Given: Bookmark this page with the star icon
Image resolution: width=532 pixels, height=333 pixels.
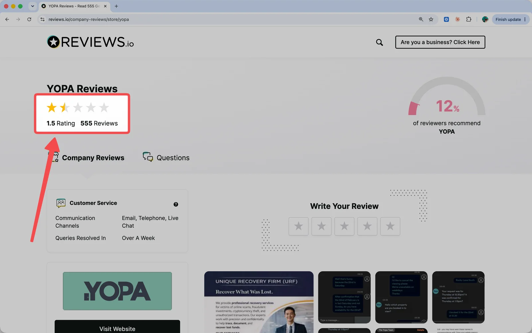Looking at the screenshot, I should [x=431, y=19].
